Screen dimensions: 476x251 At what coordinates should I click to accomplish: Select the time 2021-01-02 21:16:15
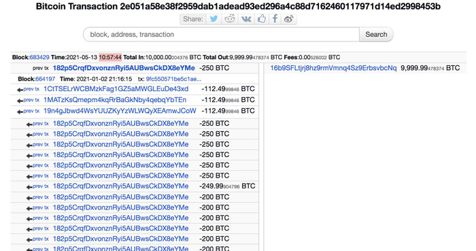click(104, 79)
